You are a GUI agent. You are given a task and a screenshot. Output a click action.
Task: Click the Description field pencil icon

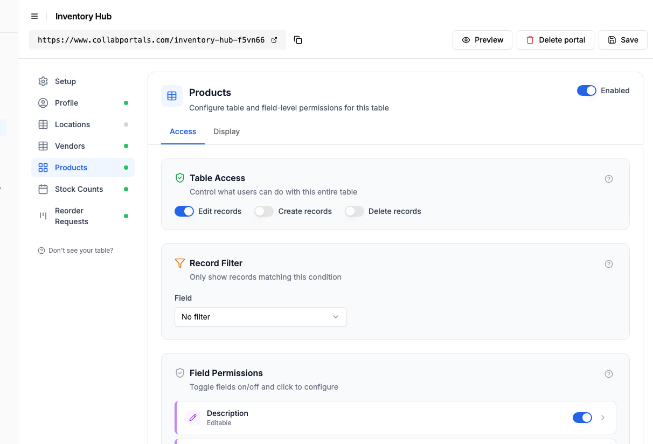pyautogui.click(x=193, y=418)
